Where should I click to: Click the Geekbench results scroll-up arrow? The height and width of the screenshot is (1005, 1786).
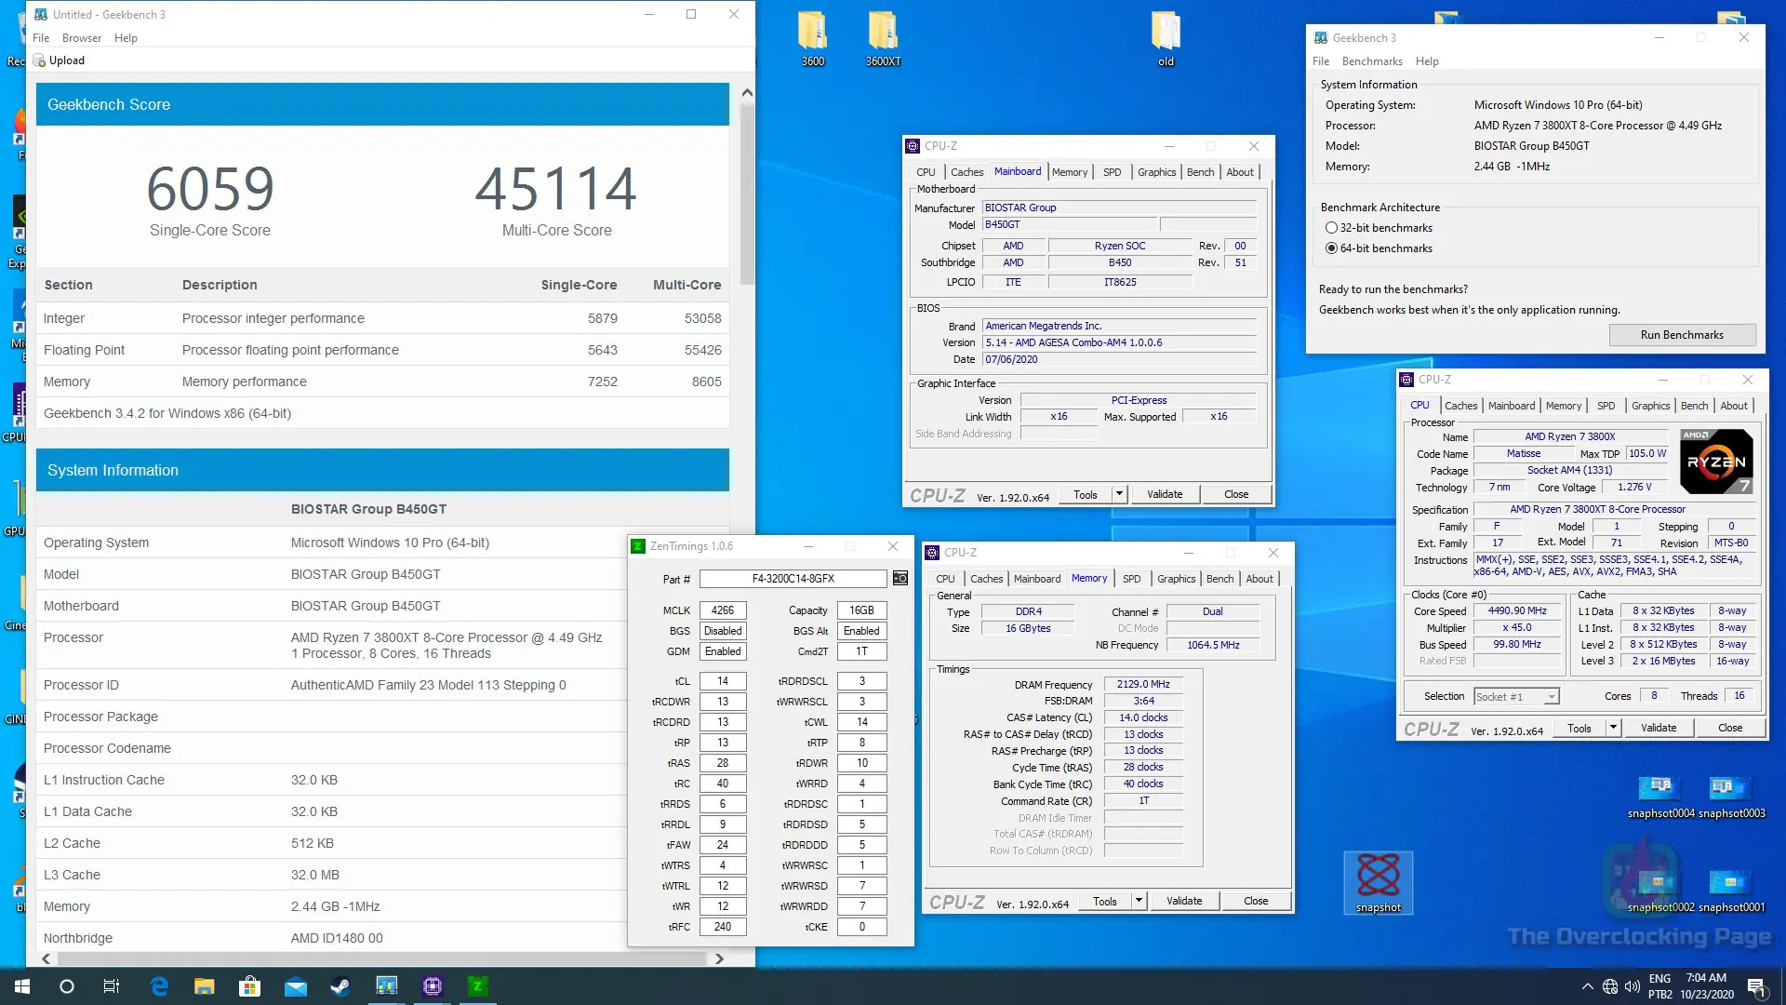pos(747,93)
